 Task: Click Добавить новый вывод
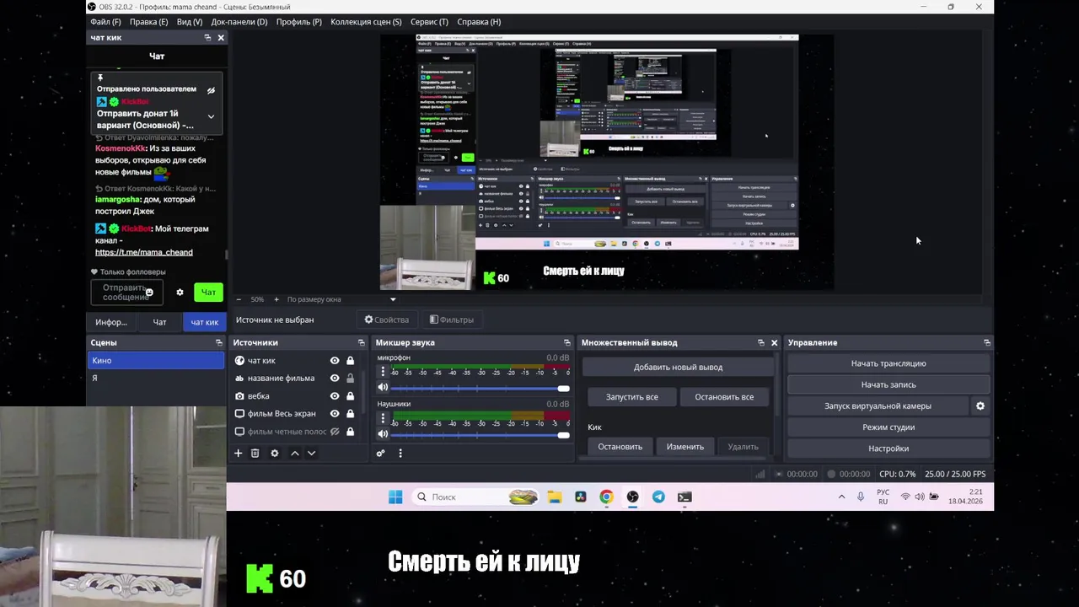pos(678,368)
